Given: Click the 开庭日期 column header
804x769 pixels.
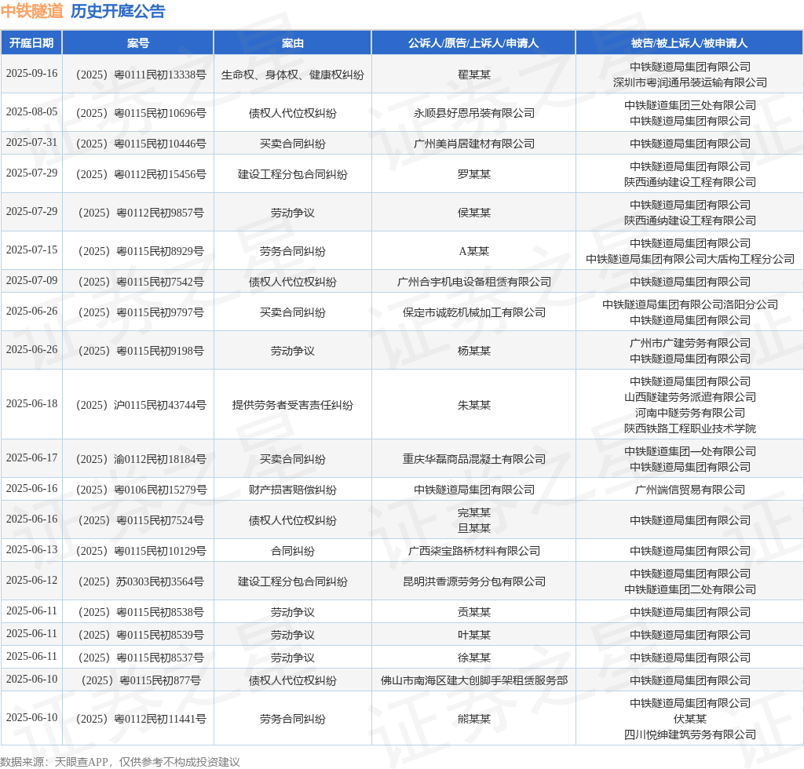Looking at the screenshot, I should [x=31, y=43].
